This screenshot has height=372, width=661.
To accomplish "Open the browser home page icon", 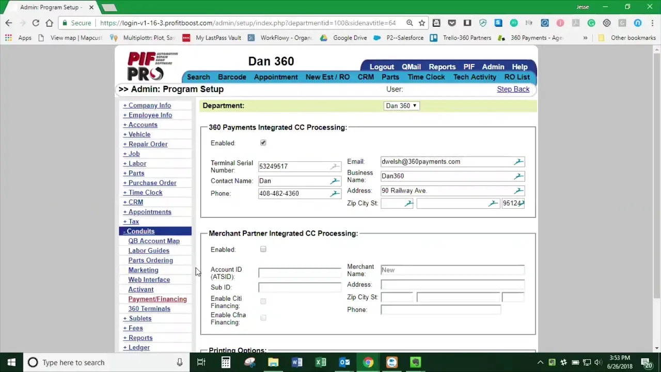I will (x=49, y=23).
